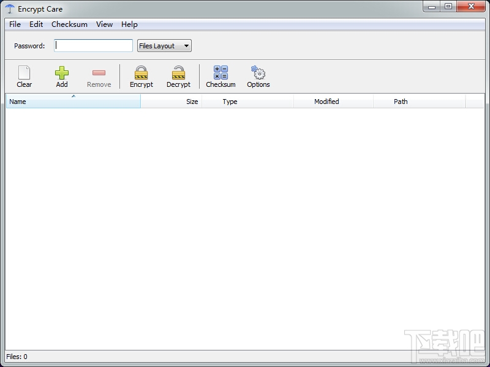Encrypt files using the locked padlock icon
Image resolution: width=490 pixels, height=367 pixels.
pos(141,72)
